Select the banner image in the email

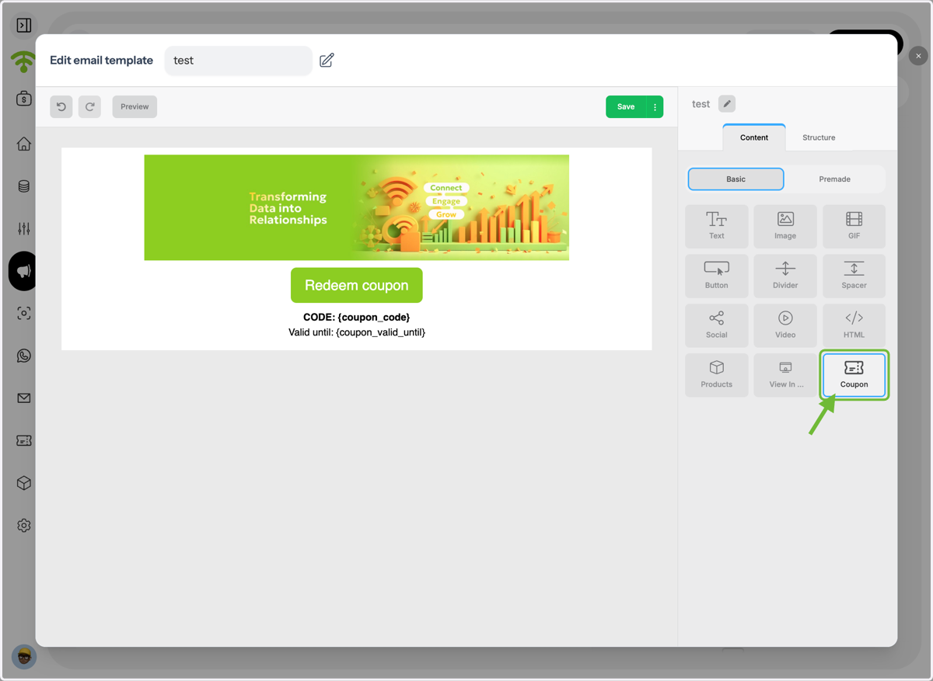click(357, 207)
